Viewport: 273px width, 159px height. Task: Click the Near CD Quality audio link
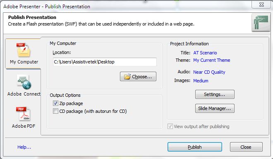click(x=209, y=72)
